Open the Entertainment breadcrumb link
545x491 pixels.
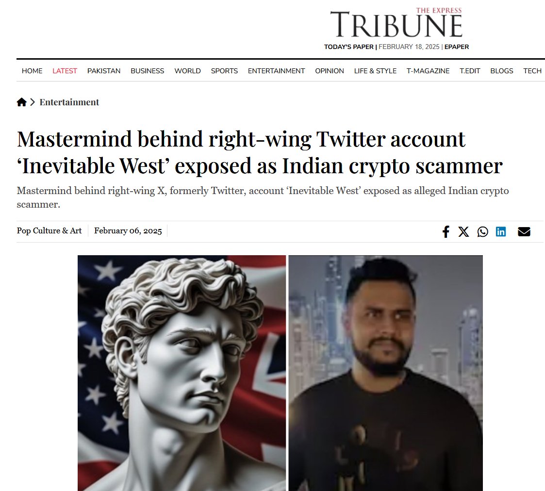(x=69, y=102)
